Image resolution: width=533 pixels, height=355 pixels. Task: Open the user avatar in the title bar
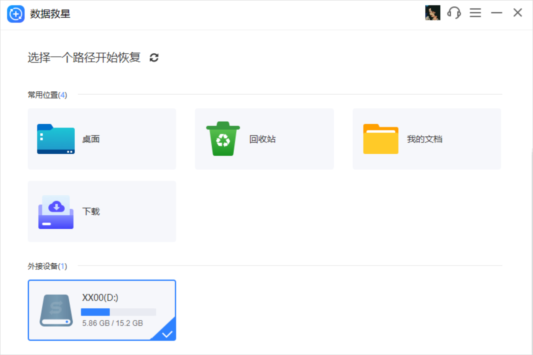[x=433, y=12]
